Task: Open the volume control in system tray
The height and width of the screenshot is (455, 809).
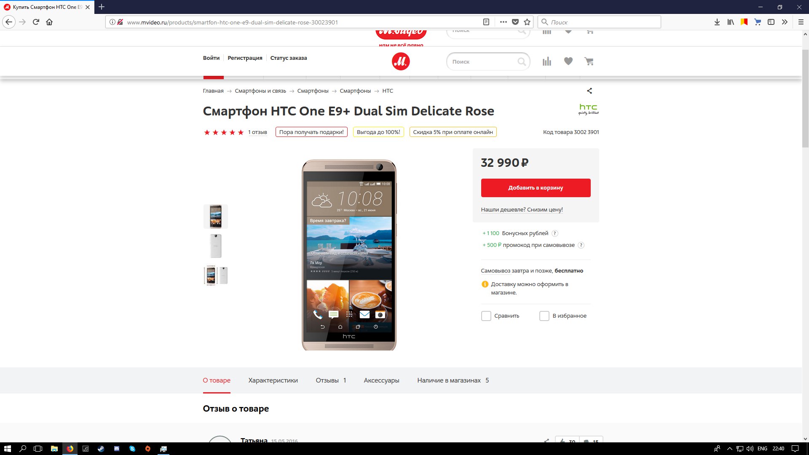Action: 750,449
